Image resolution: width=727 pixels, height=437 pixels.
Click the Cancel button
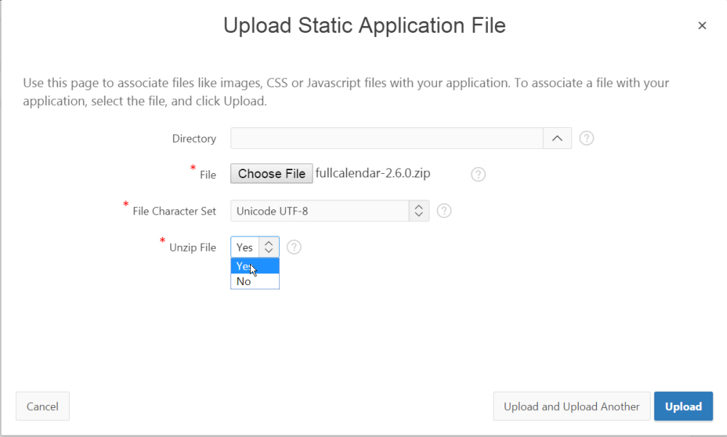pyautogui.click(x=42, y=406)
